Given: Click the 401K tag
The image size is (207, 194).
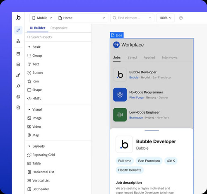Looking at the screenshot, I should [x=171, y=161].
